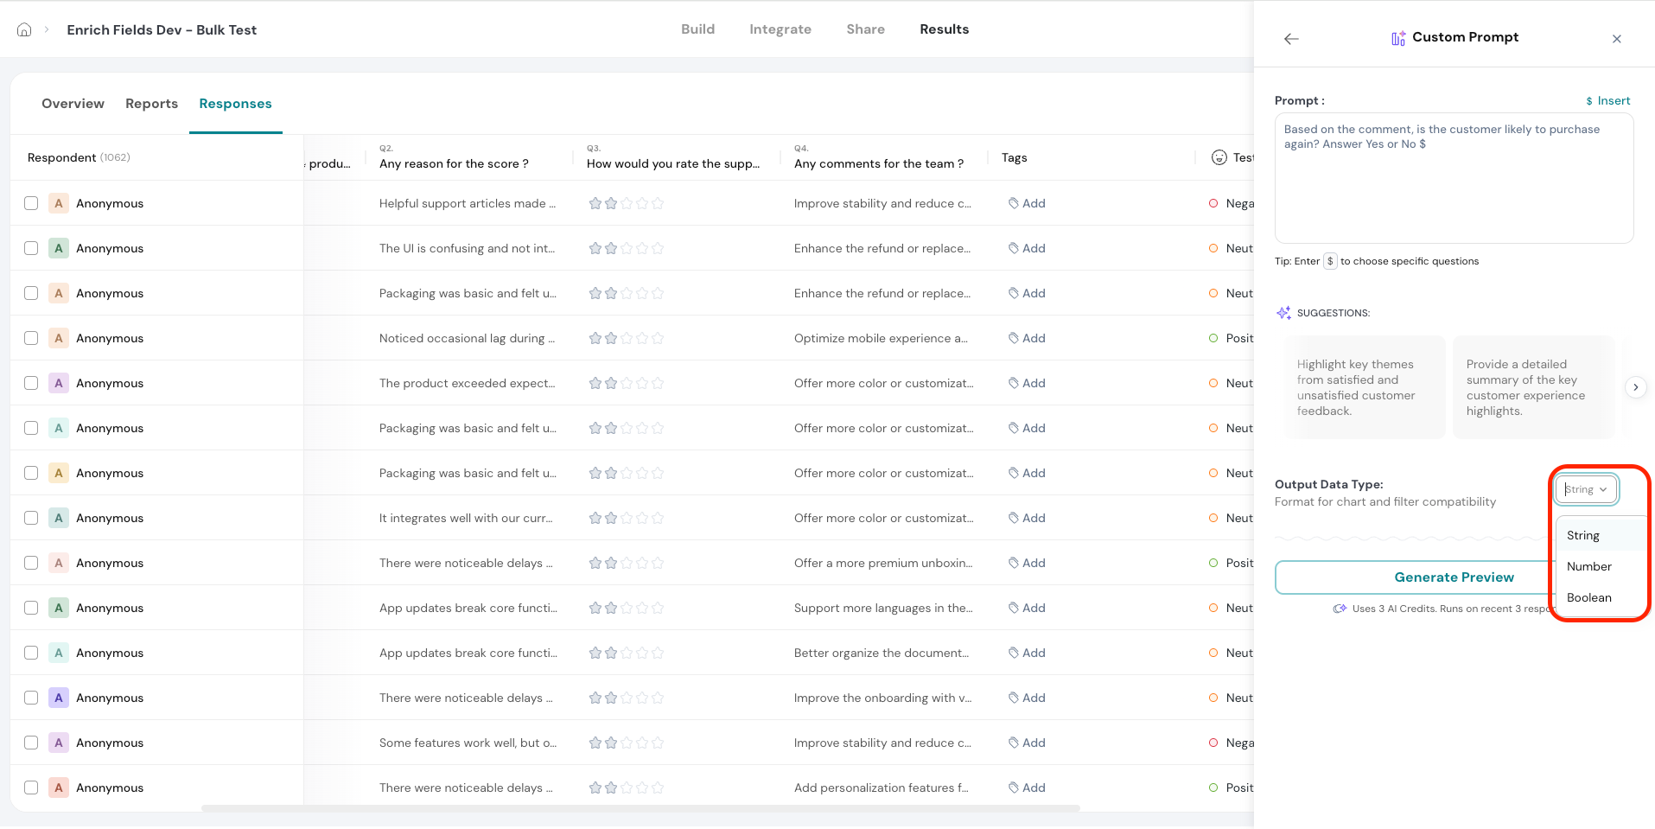Open the Output Data Type dropdown
This screenshot has height=829, width=1655.
tap(1586, 489)
